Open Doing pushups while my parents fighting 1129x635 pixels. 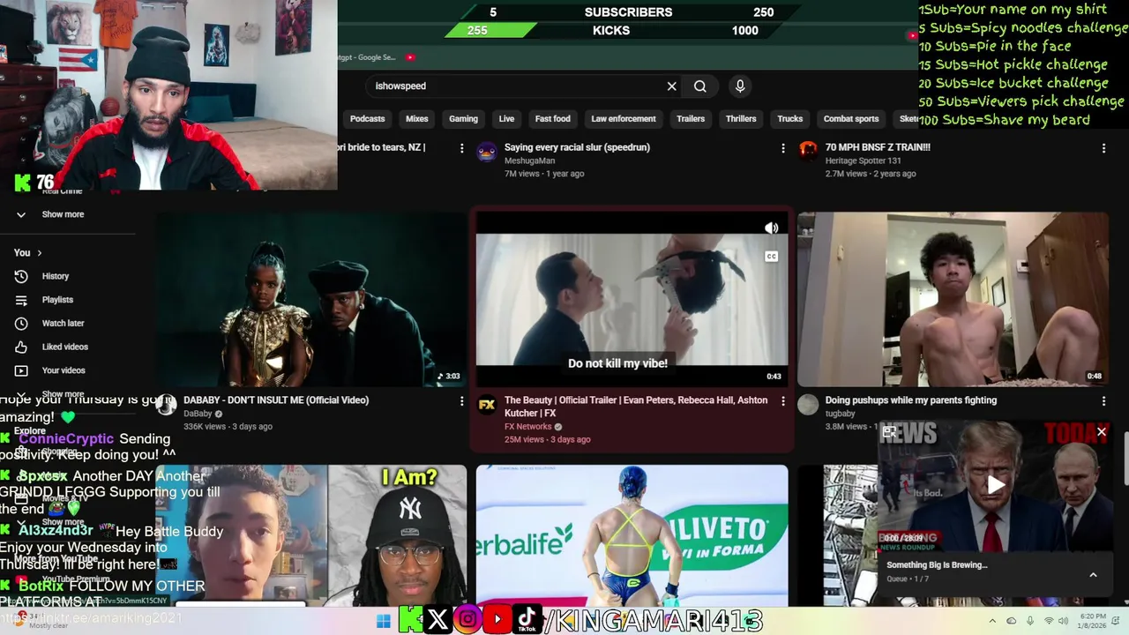point(911,400)
